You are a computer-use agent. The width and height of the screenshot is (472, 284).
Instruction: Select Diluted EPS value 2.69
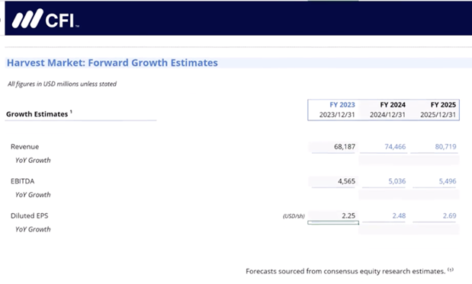pos(449,215)
